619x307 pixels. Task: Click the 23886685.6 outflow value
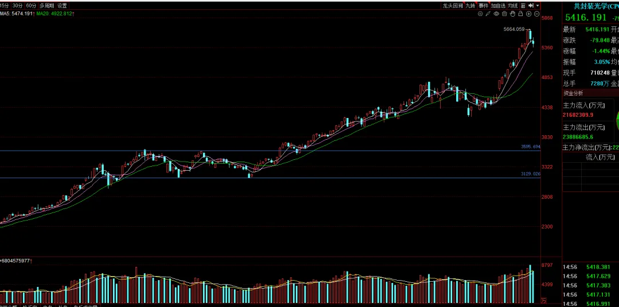pyautogui.click(x=578, y=137)
